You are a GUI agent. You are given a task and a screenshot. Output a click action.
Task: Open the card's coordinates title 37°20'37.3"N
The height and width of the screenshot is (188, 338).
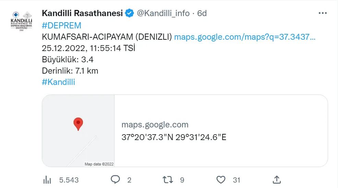tap(174, 137)
